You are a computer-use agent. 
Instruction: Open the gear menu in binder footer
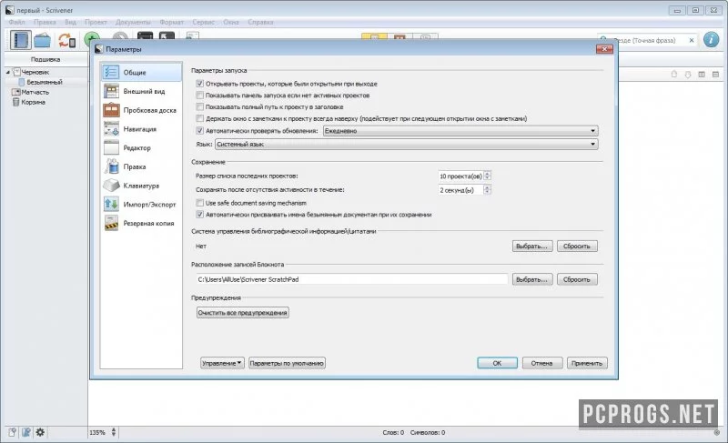40,432
